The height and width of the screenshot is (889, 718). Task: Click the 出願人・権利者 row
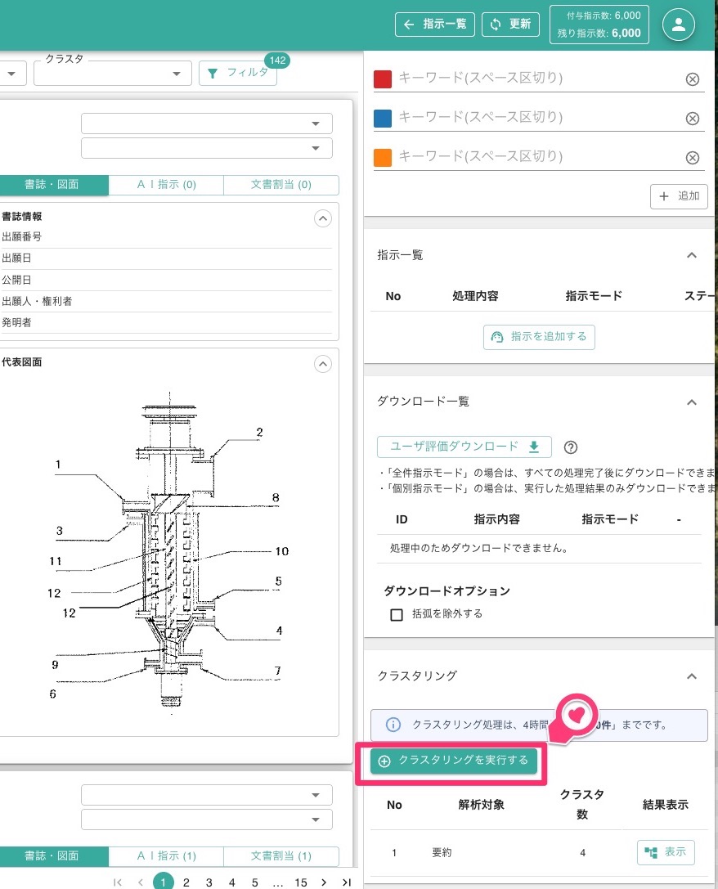tap(166, 302)
